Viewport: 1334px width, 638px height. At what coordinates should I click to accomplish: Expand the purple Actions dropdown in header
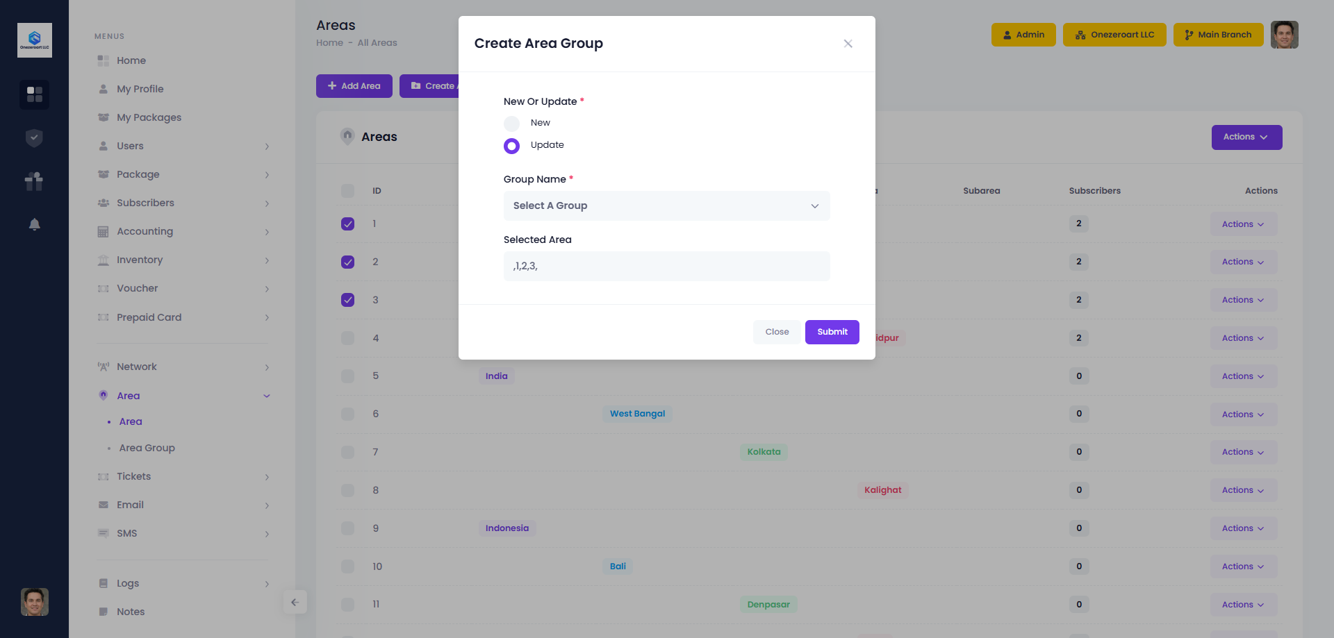1246,137
